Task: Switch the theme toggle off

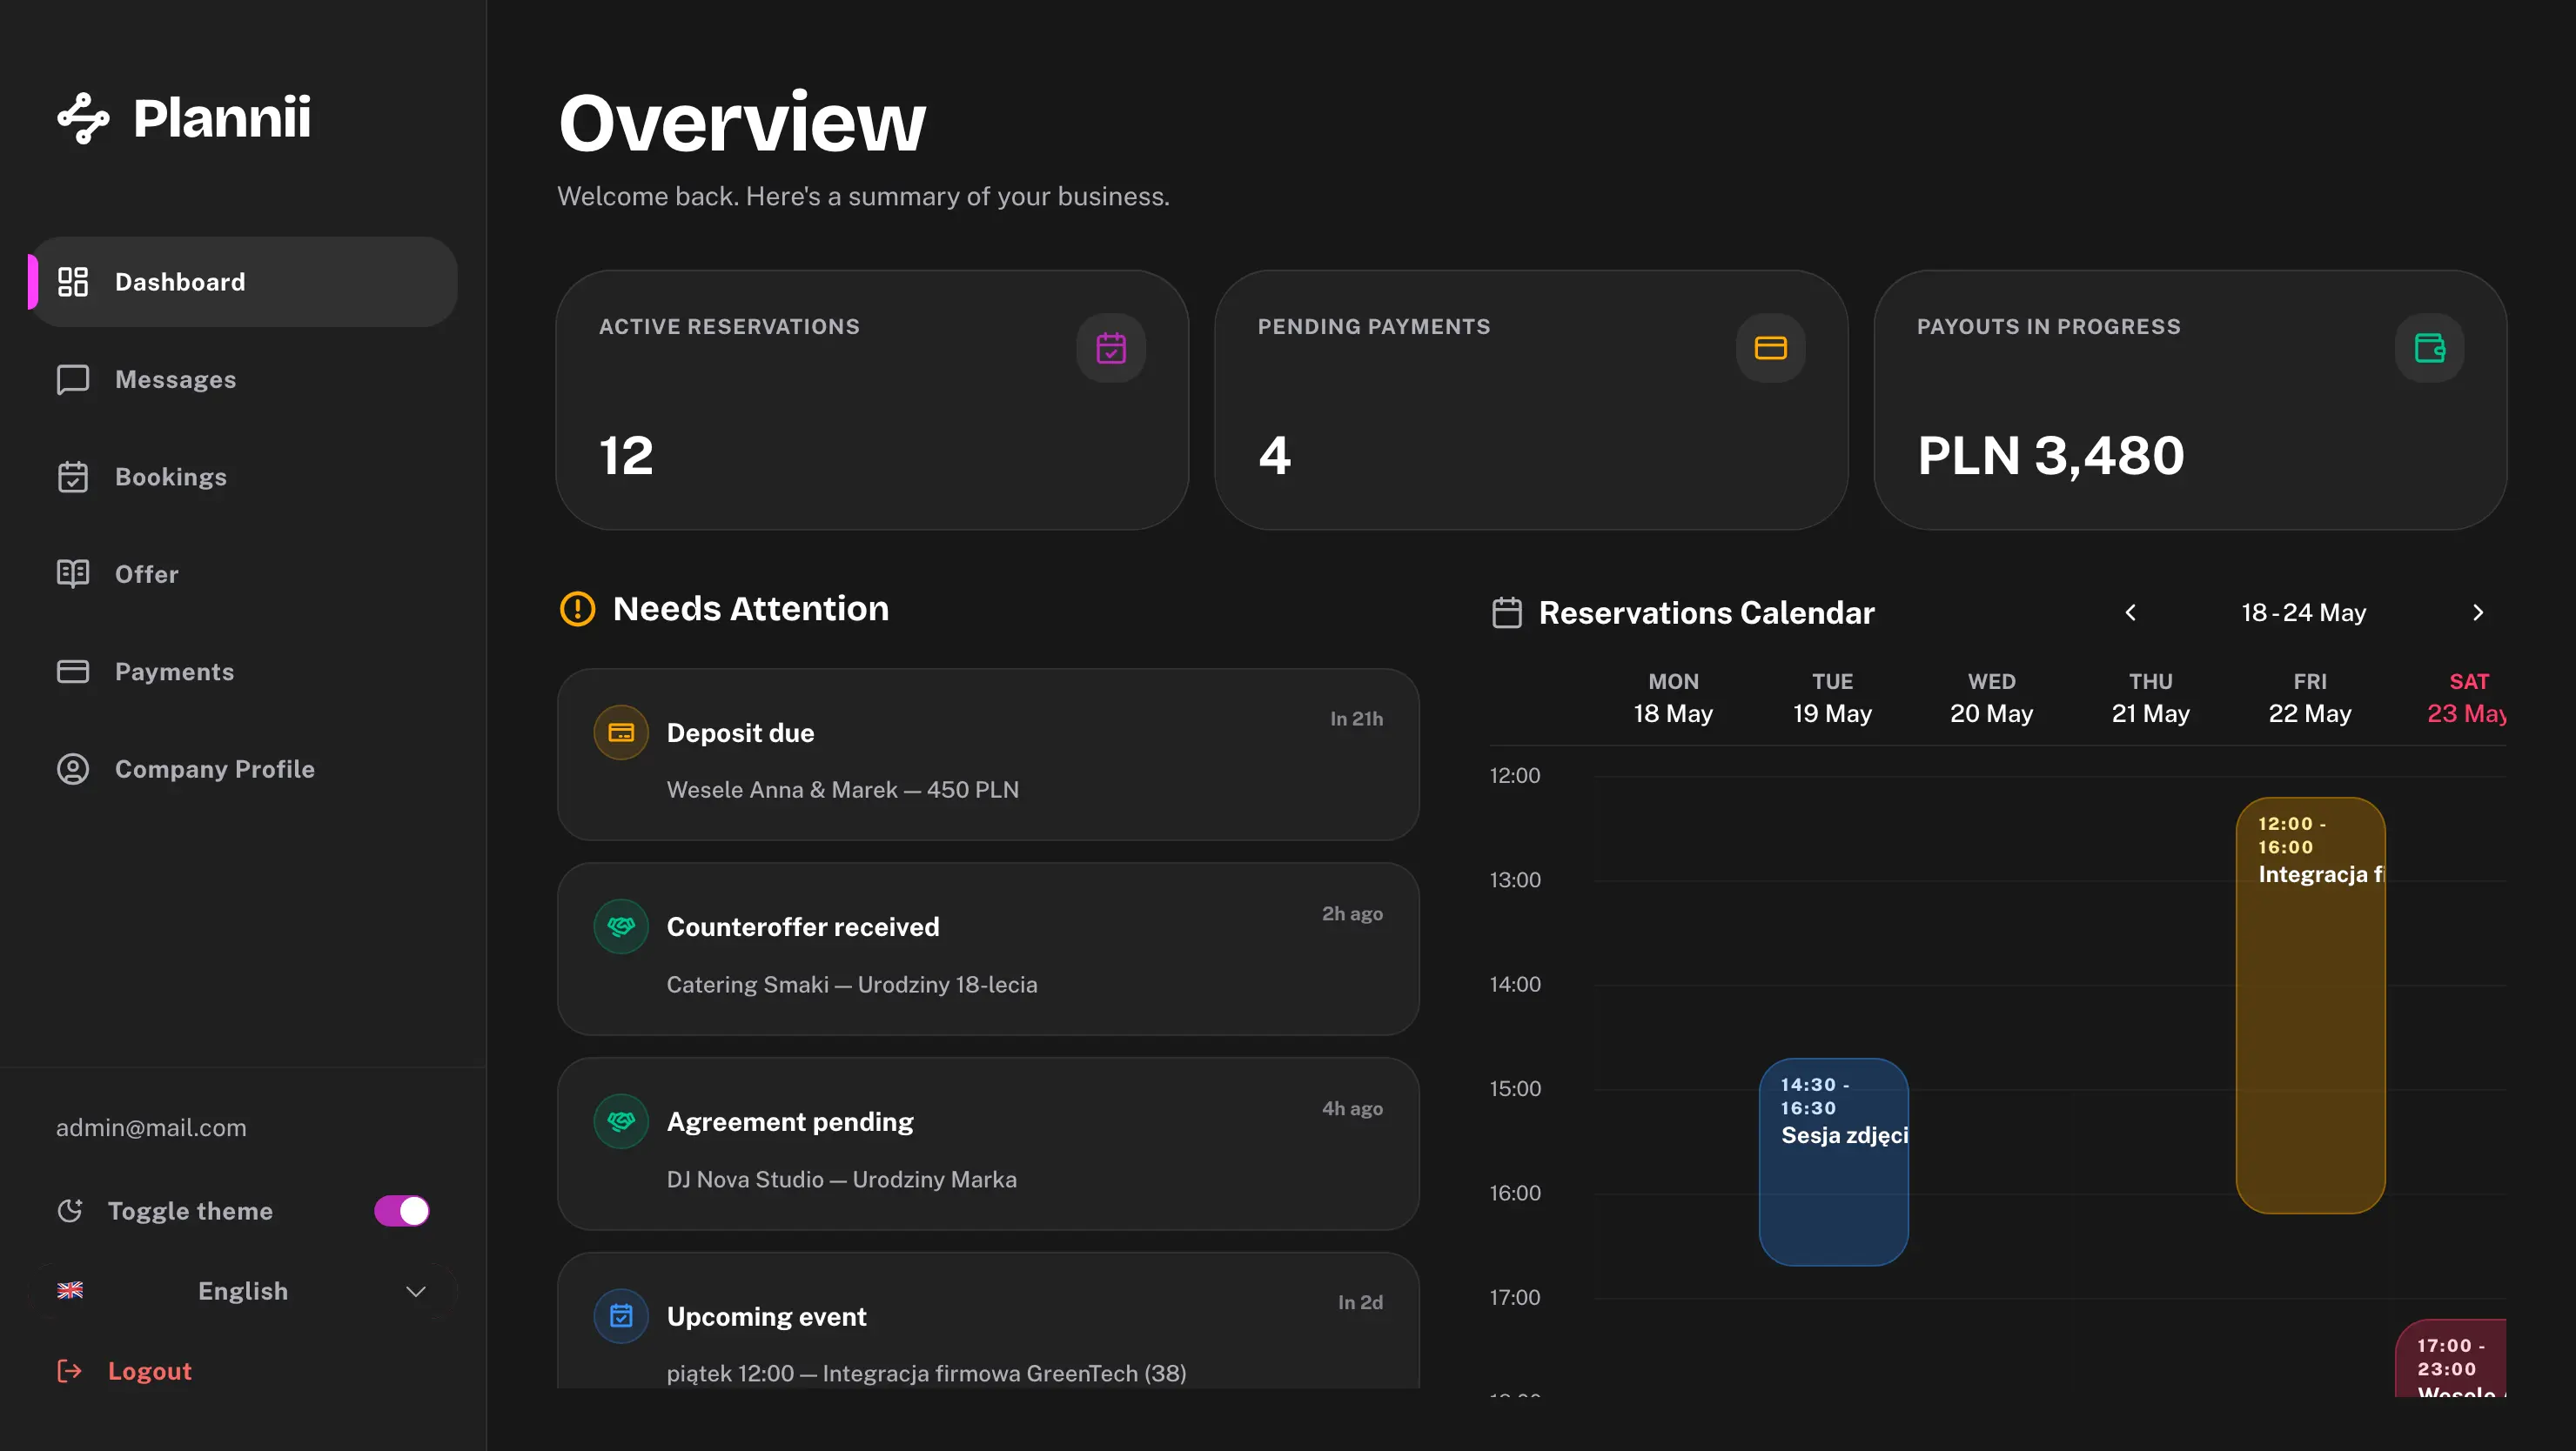Action: point(401,1211)
